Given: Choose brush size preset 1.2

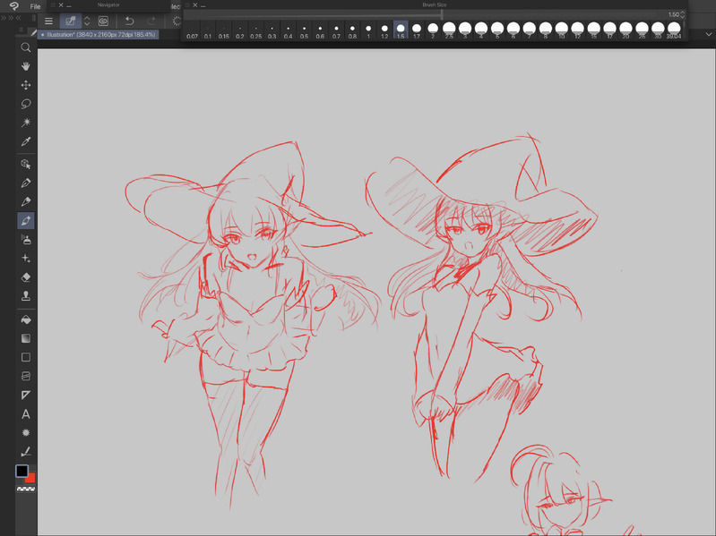Looking at the screenshot, I should (x=384, y=30).
